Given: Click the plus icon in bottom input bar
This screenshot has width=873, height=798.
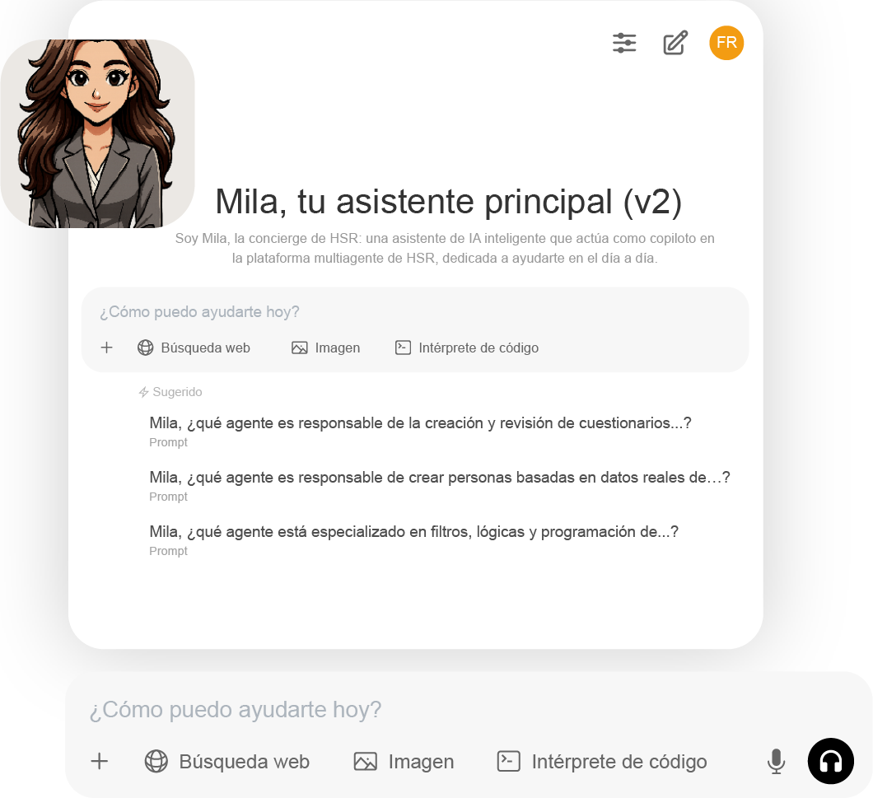Looking at the screenshot, I should 99,761.
